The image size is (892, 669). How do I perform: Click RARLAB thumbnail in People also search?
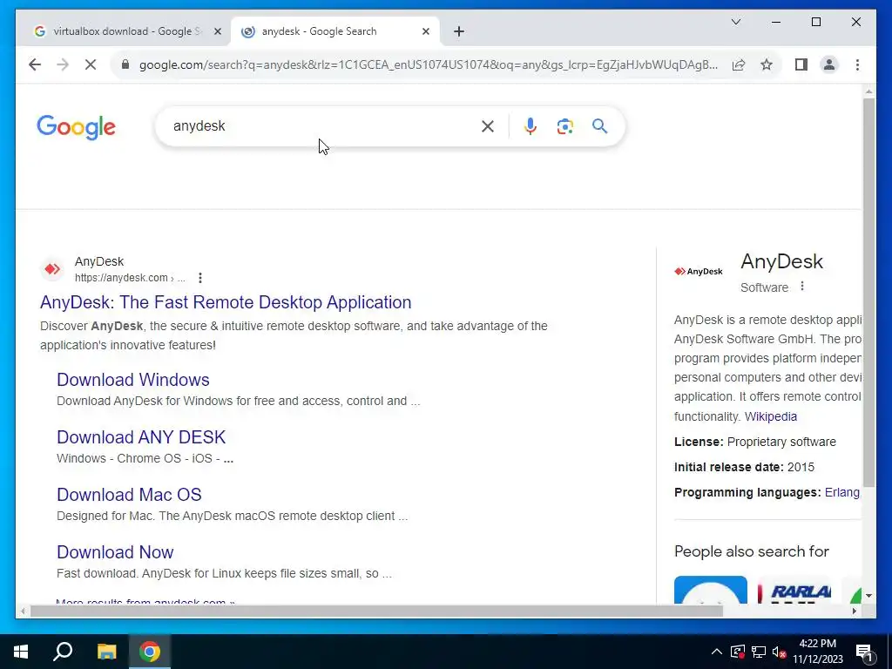click(794, 590)
